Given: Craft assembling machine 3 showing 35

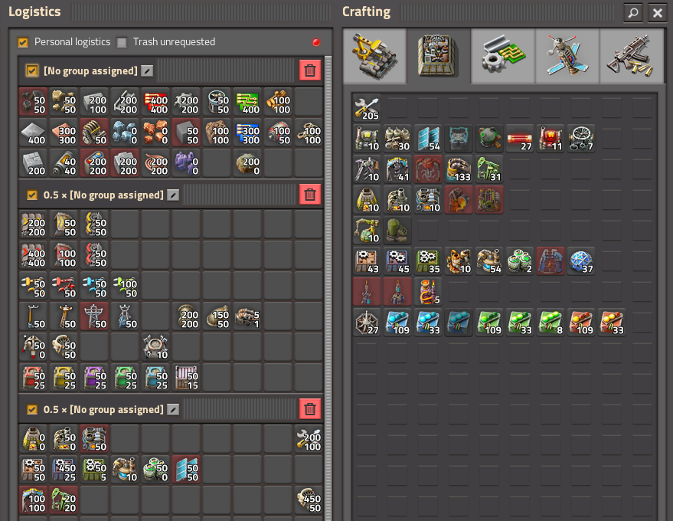Looking at the screenshot, I should tap(428, 261).
